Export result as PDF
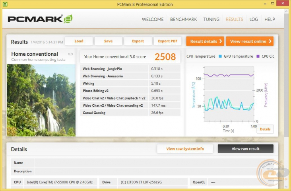 [x=168, y=41]
